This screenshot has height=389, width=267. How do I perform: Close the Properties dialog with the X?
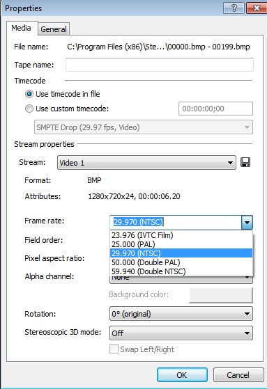point(257,8)
